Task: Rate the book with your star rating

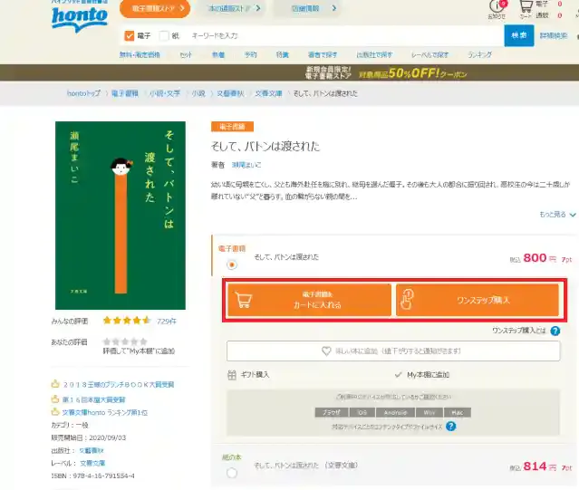Action: tap(125, 341)
